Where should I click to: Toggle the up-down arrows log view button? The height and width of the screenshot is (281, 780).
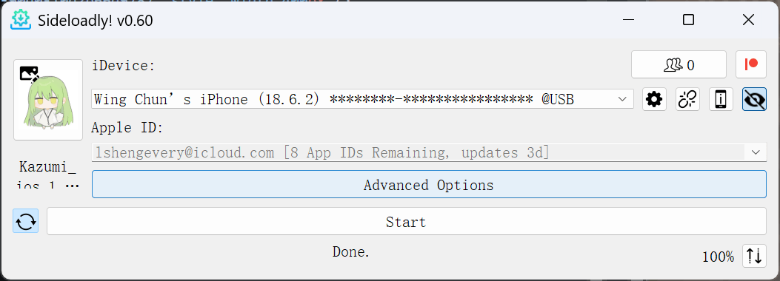754,256
